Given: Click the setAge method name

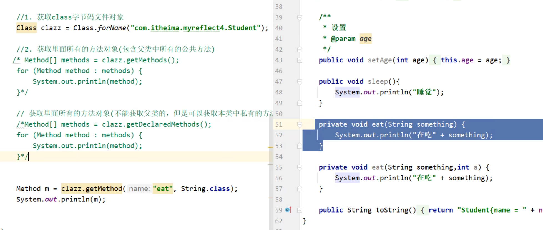Looking at the screenshot, I should pyautogui.click(x=379, y=60).
